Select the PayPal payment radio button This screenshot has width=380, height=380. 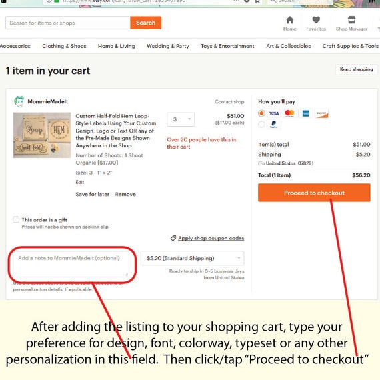click(261, 124)
